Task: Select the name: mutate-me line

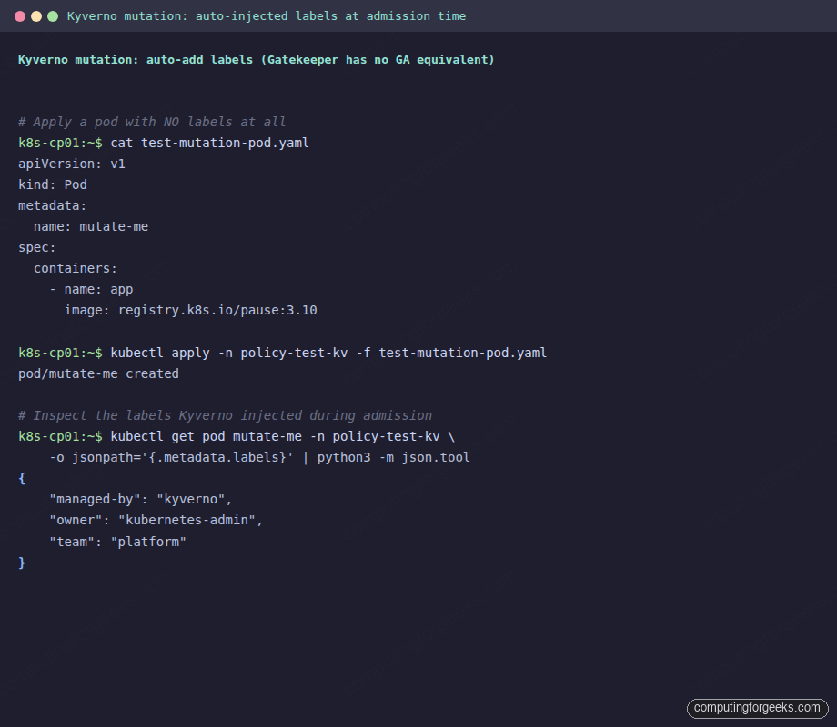Action: tap(91, 226)
